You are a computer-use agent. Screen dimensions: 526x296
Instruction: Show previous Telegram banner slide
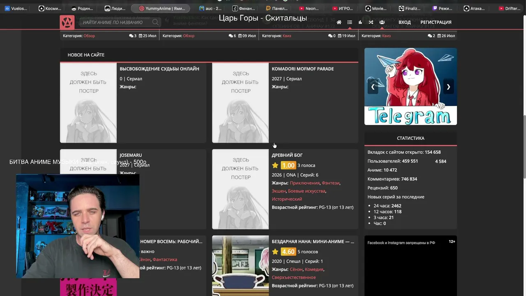[373, 87]
